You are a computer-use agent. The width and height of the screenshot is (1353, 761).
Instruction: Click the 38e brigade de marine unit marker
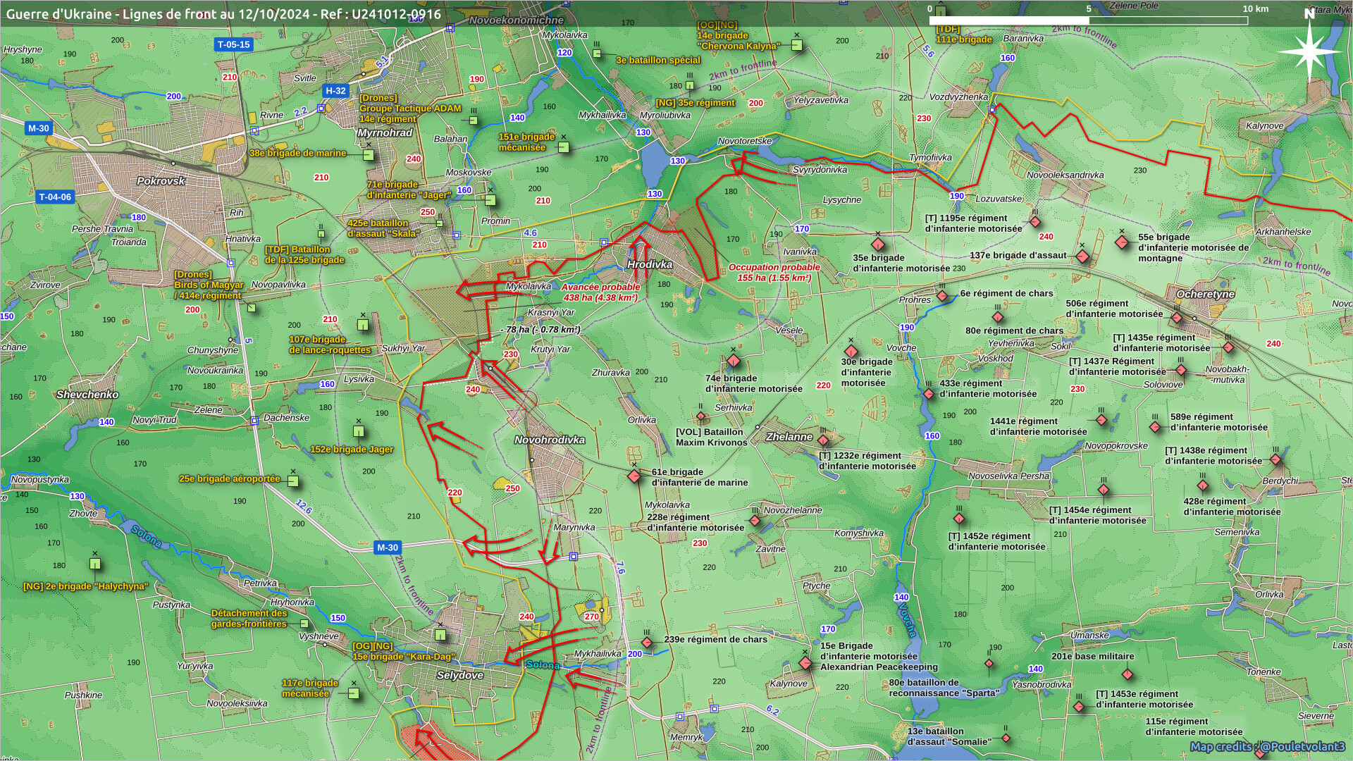point(368,155)
